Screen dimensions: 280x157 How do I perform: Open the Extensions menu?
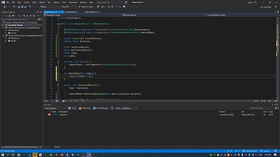coord(73,2)
